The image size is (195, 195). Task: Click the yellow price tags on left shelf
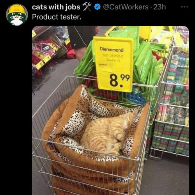tap(43, 63)
